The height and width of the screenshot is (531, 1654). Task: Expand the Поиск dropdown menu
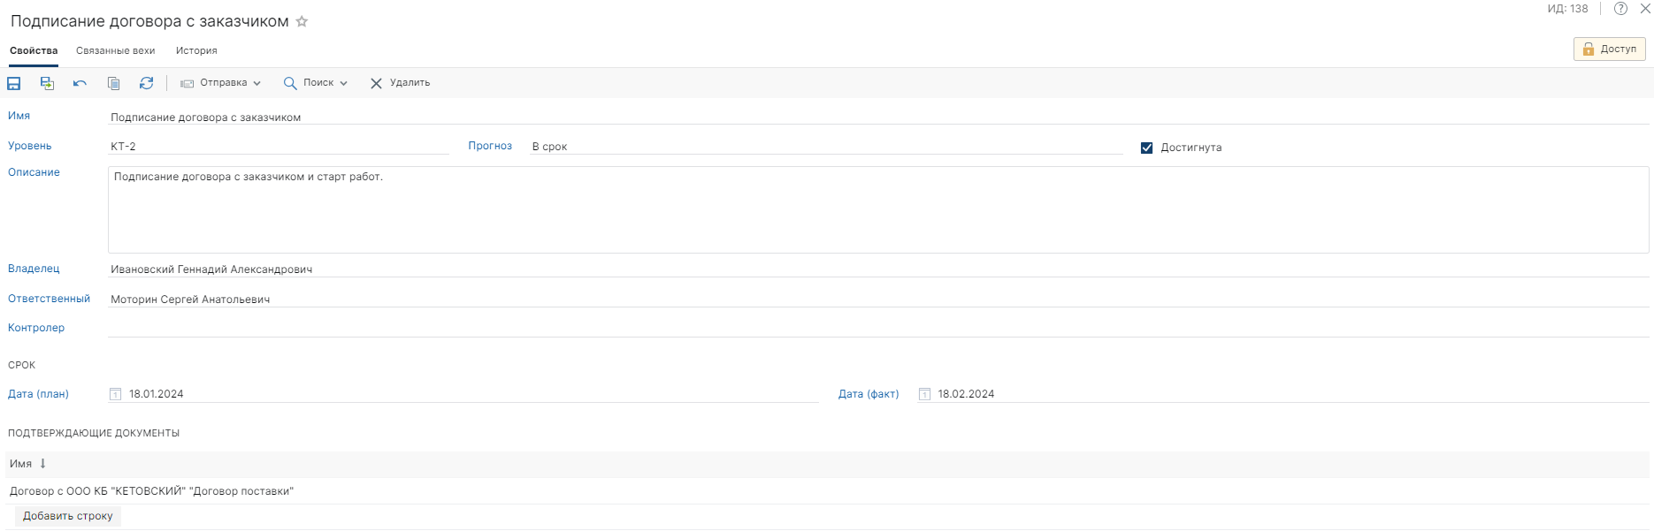316,83
